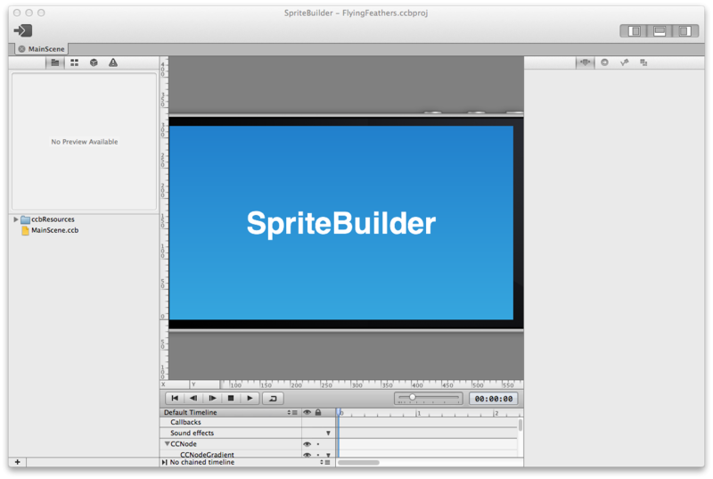
Task: Click the timeline vertical scrollbar
Action: [520, 425]
